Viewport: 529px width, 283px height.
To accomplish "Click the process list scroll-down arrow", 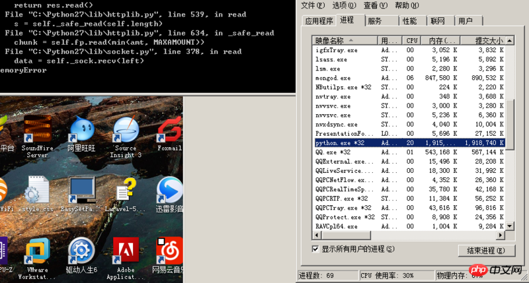I will [x=510, y=226].
